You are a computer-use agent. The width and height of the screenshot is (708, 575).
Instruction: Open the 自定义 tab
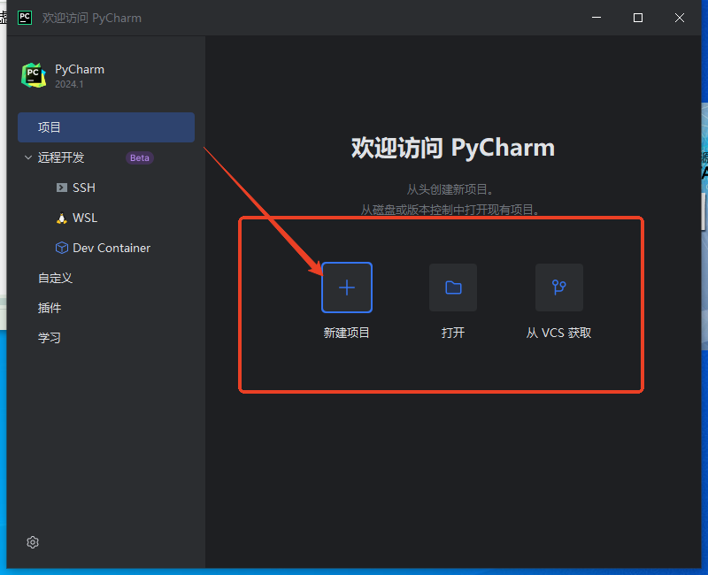(55, 278)
